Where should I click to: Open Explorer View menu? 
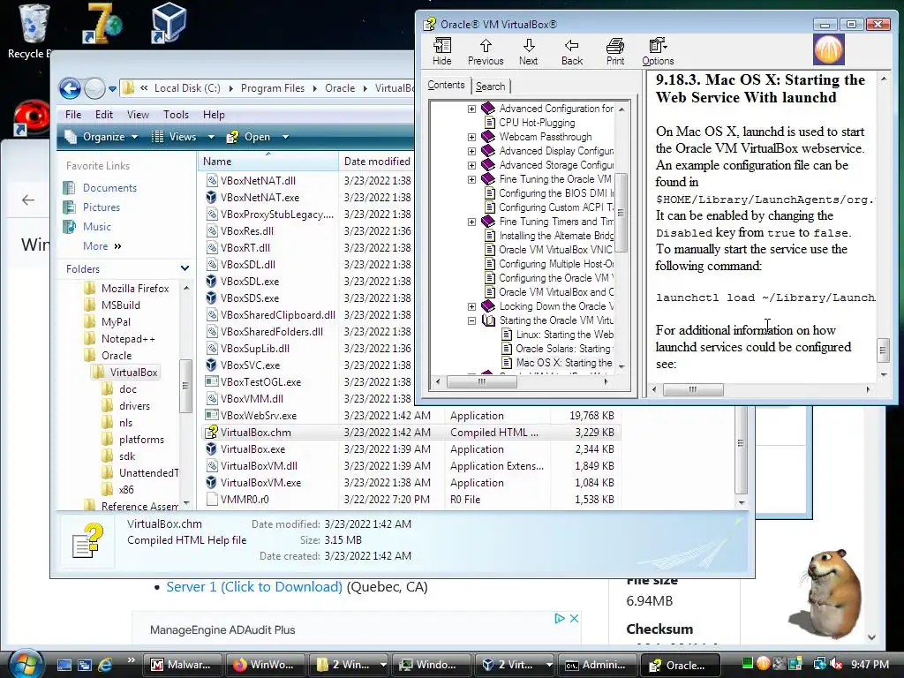tap(138, 115)
